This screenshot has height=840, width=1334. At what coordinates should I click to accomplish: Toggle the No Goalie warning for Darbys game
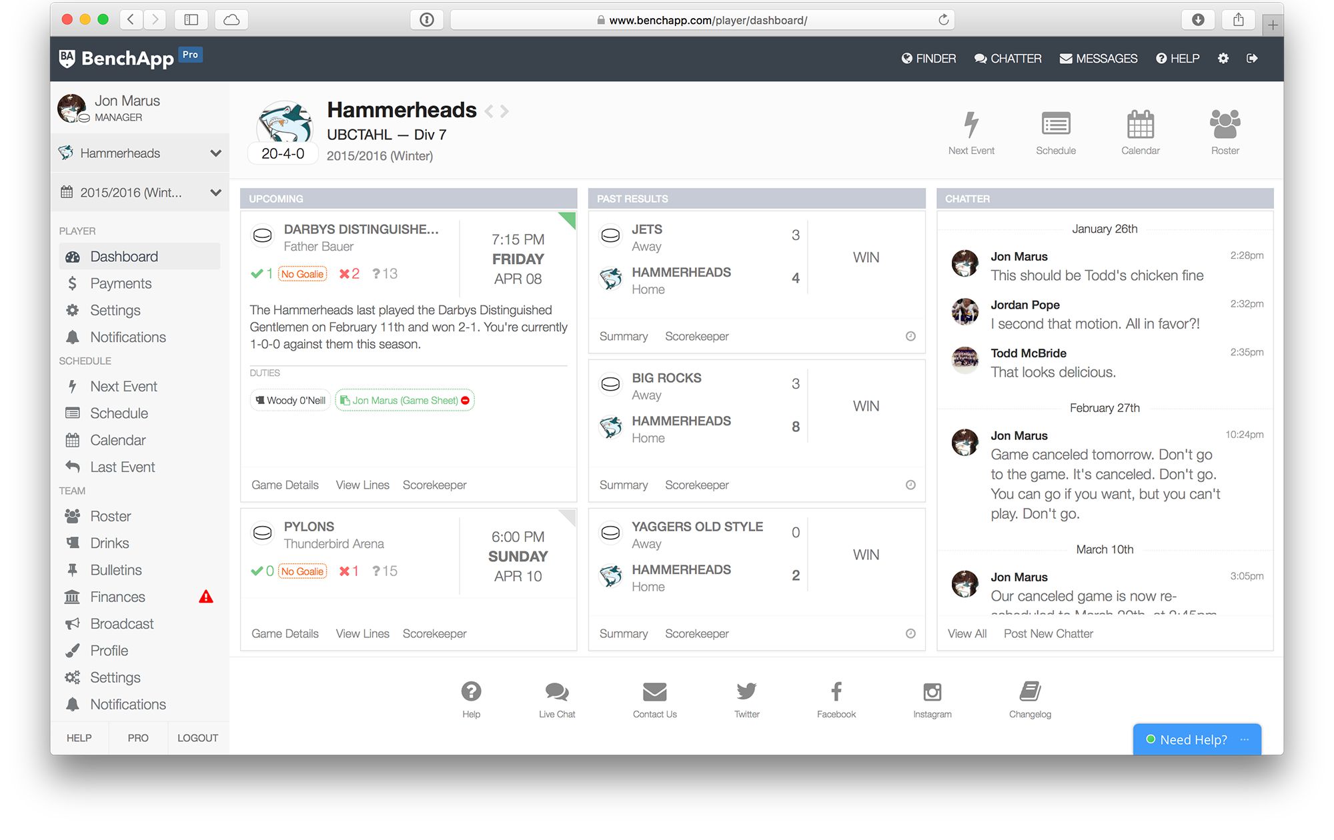302,273
